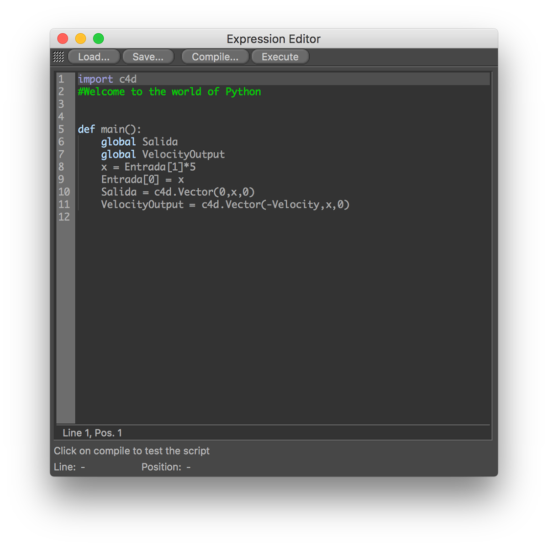Run the script with Execute button

point(280,57)
